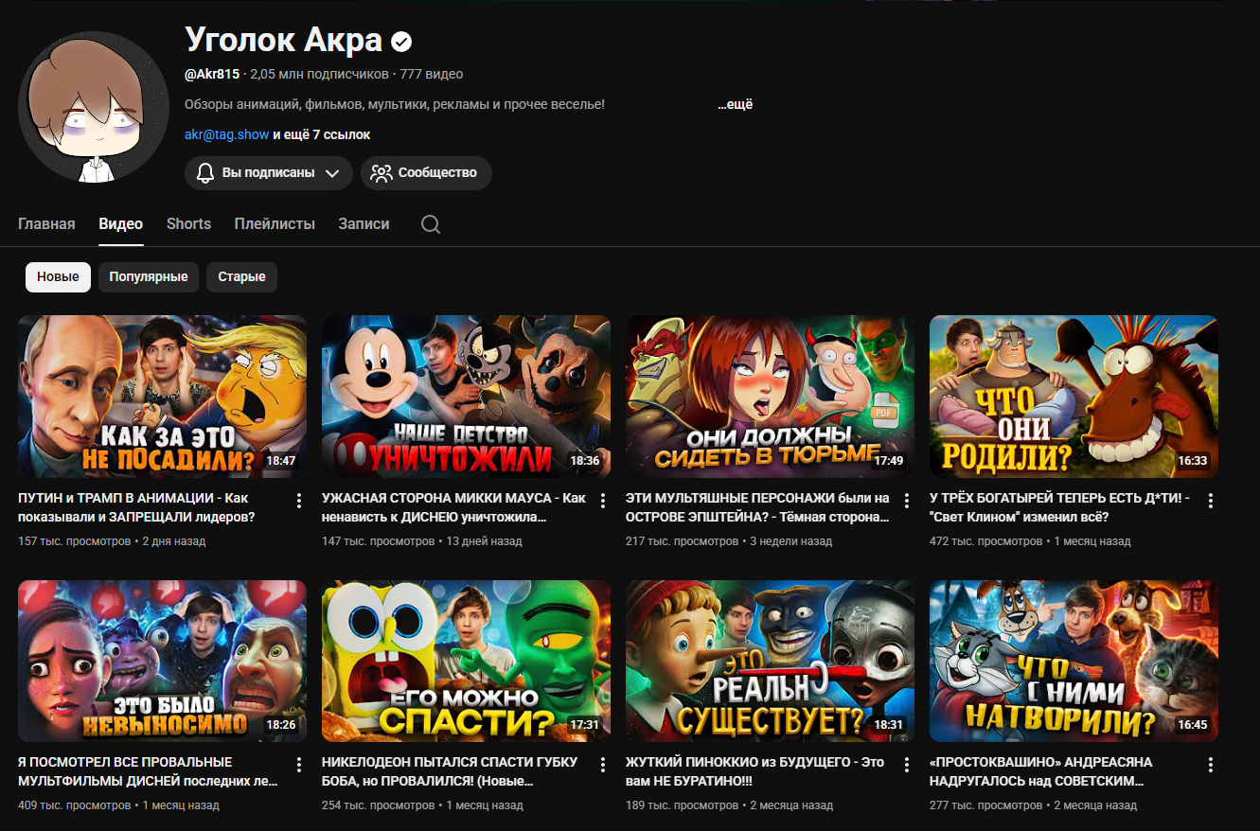The height and width of the screenshot is (831, 1260).
Task: Open the Плейлисты tab
Action: point(275,224)
